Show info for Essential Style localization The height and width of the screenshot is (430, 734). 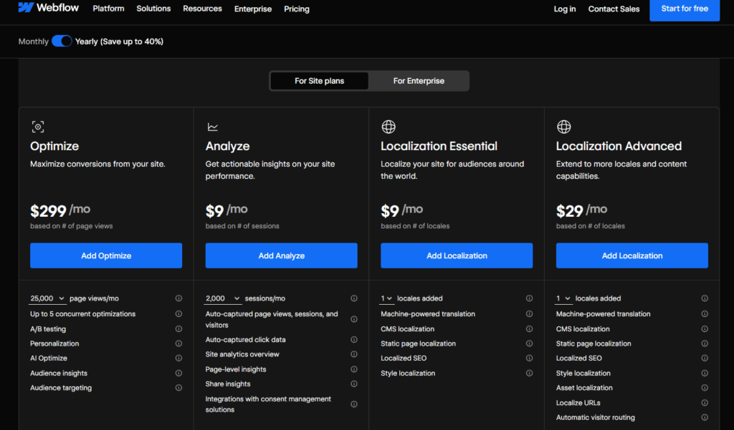(x=529, y=373)
